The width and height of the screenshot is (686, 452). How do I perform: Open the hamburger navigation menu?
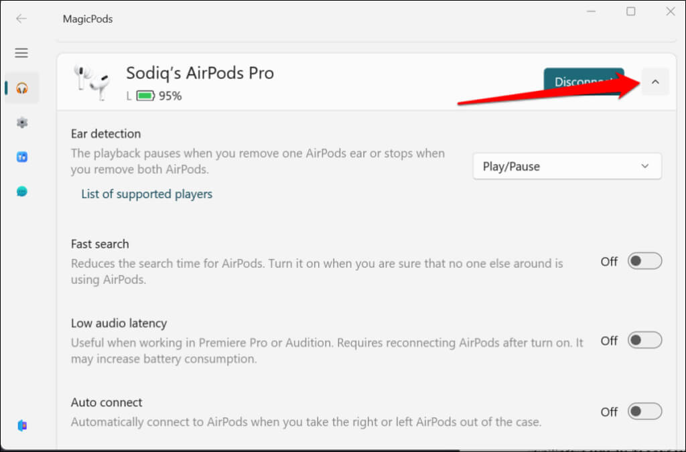coord(21,53)
